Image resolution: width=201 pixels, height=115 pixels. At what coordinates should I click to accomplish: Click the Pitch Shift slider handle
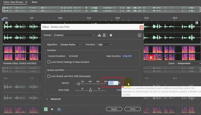(90, 91)
